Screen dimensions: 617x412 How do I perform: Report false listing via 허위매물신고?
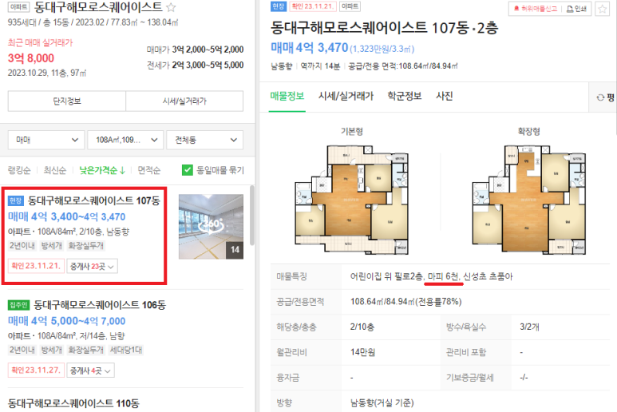coord(536,9)
